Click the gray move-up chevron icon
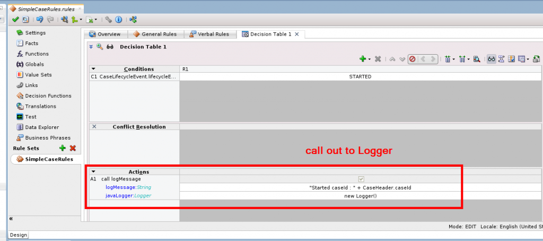The width and height of the screenshot is (543, 241). (392, 59)
